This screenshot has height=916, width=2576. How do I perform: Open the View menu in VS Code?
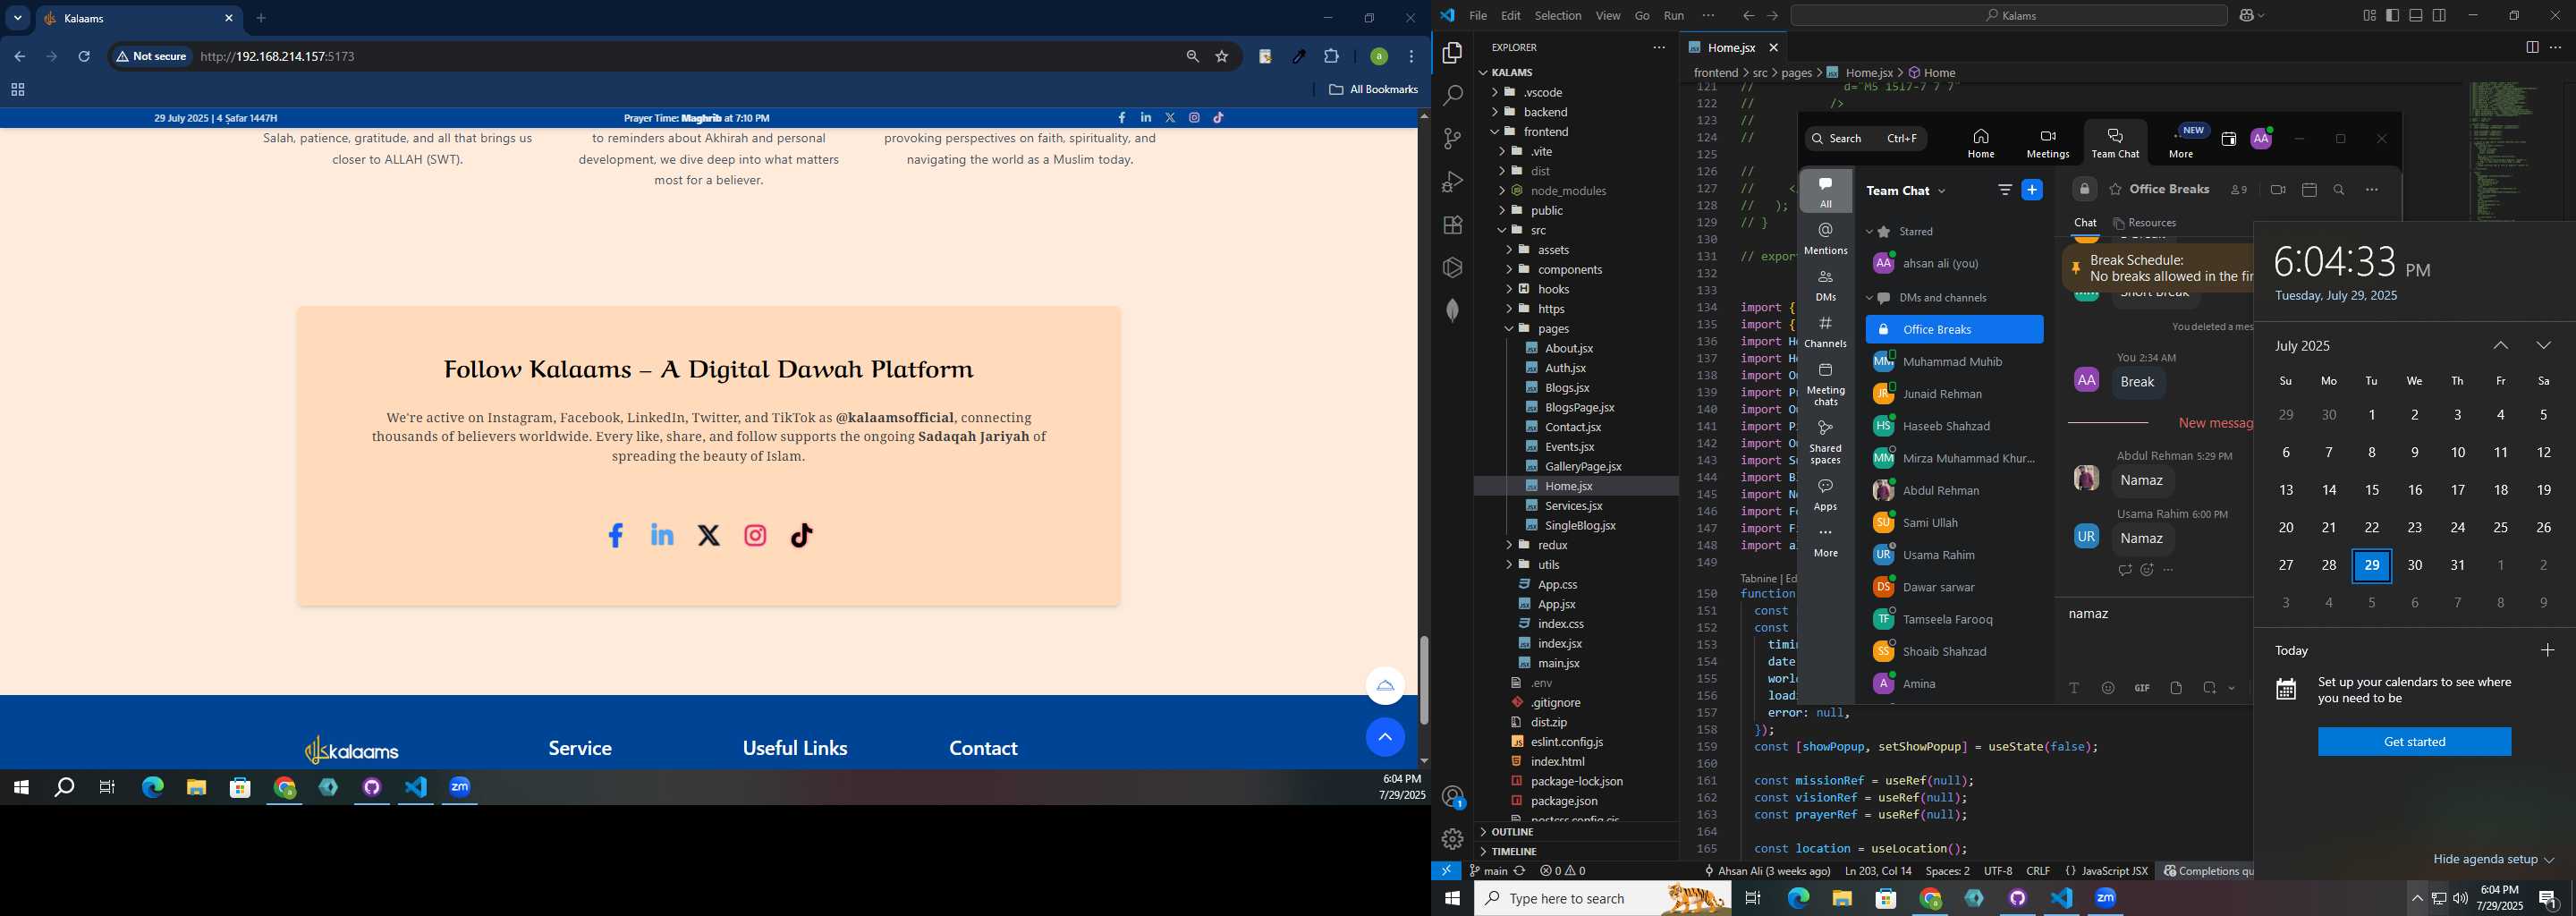(1607, 16)
